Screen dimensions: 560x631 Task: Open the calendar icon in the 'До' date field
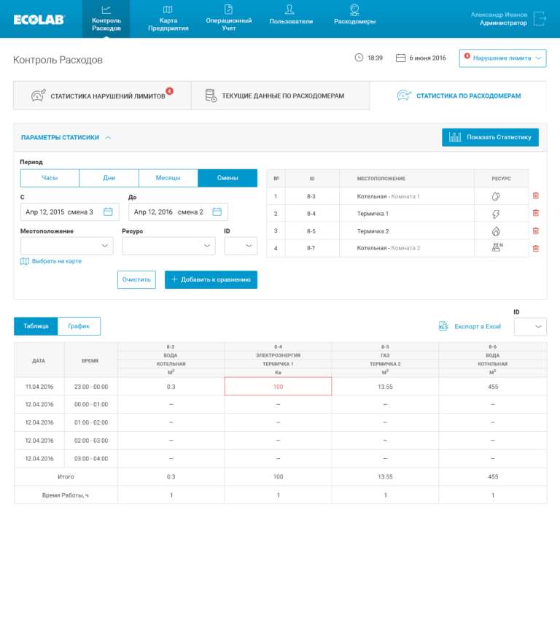[x=217, y=212]
